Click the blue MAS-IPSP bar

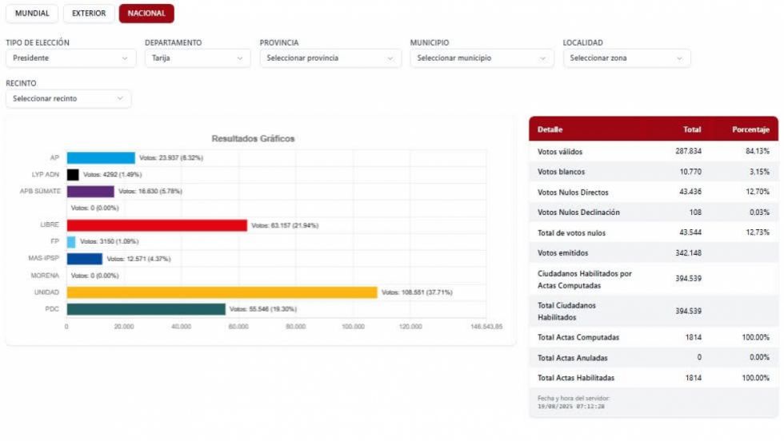point(85,259)
